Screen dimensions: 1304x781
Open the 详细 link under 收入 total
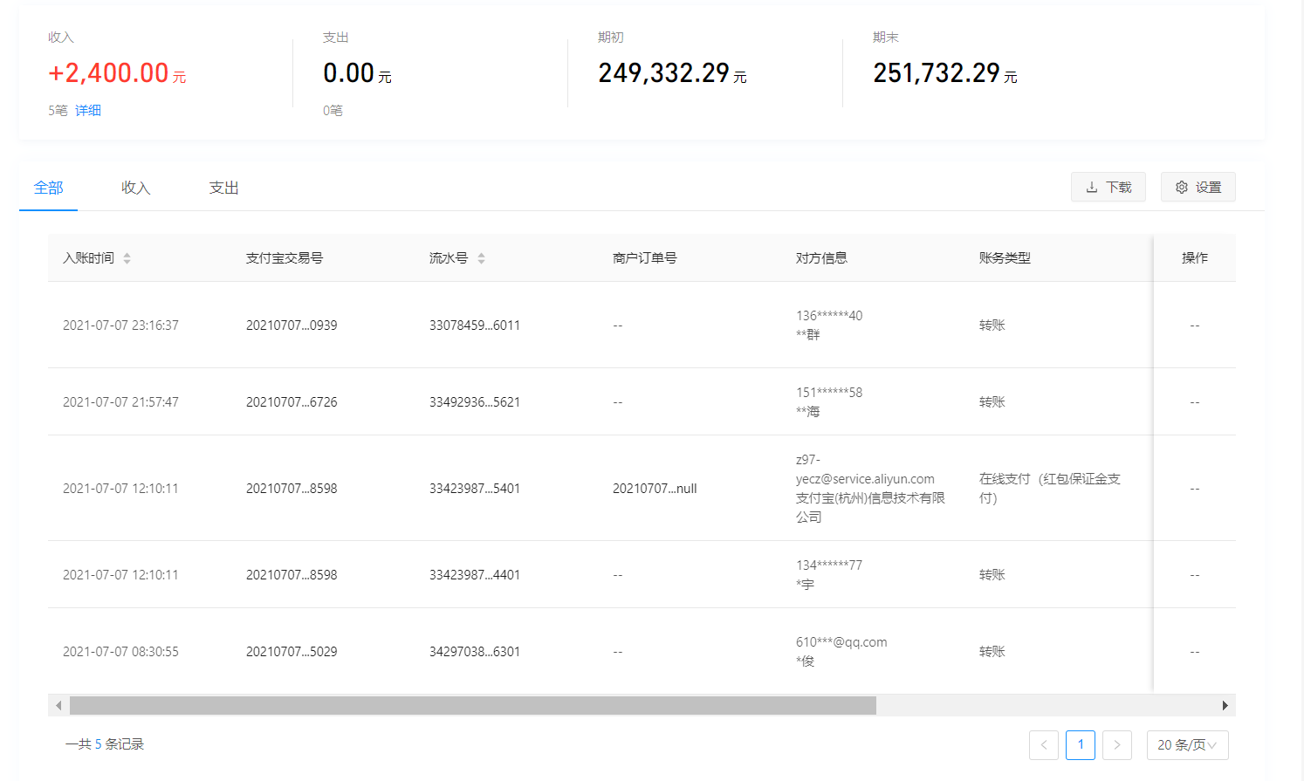coord(88,110)
